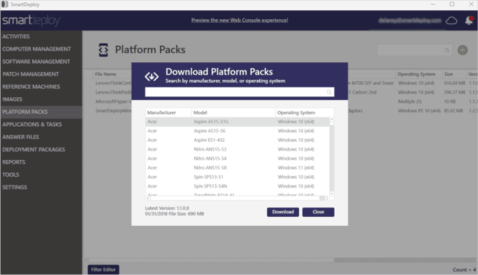478x275 pixels.
Task: Click the blurred account email in header
Action: pos(409,21)
